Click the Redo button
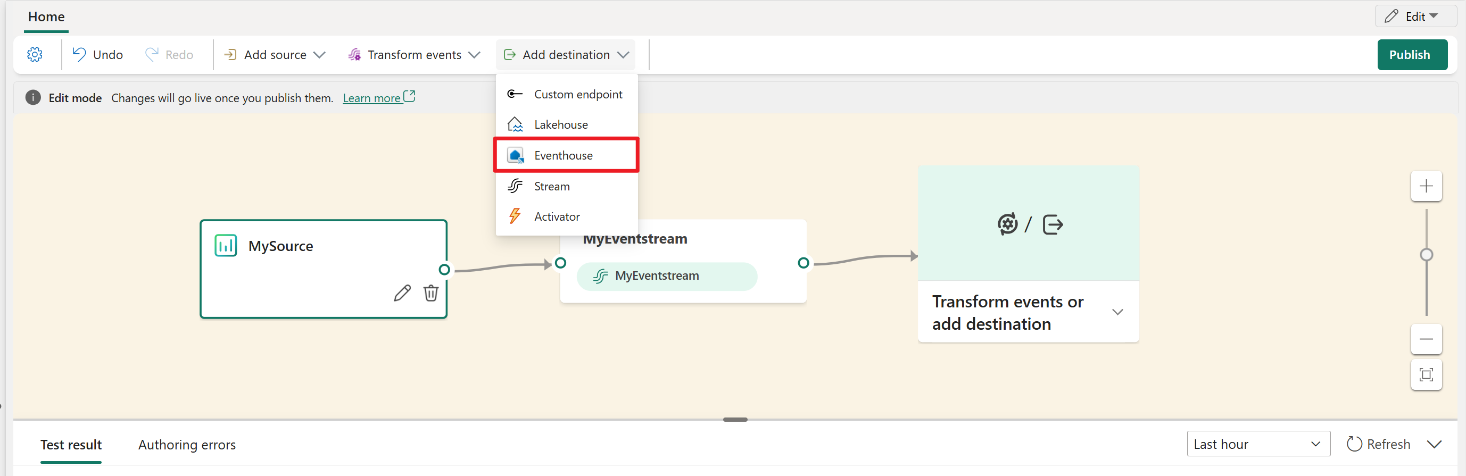 [x=169, y=55]
